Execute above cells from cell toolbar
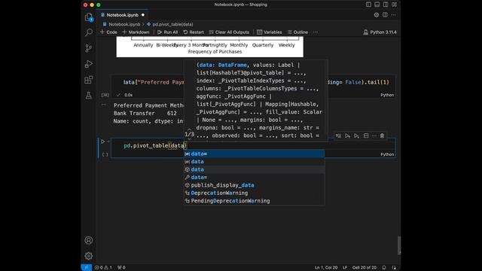The height and width of the screenshot is (271, 482). click(347, 135)
